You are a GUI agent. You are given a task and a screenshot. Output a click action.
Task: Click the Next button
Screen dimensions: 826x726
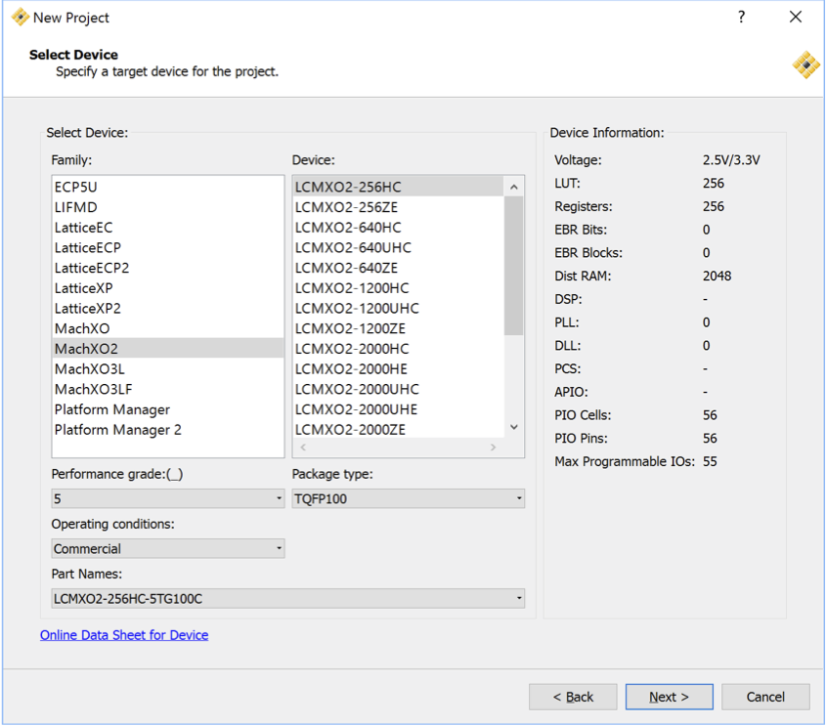pos(669,697)
